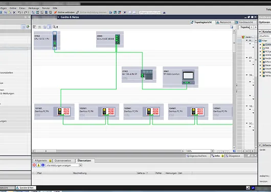The width and height of the screenshot is (271, 192).
Task: Collapse the Pr... row in topology table
Action: click(x=247, y=40)
